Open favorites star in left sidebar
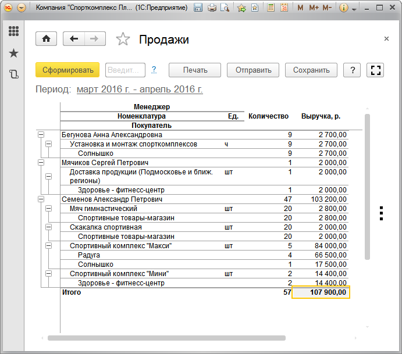Viewport: 402px width, 354px height. tap(13, 53)
